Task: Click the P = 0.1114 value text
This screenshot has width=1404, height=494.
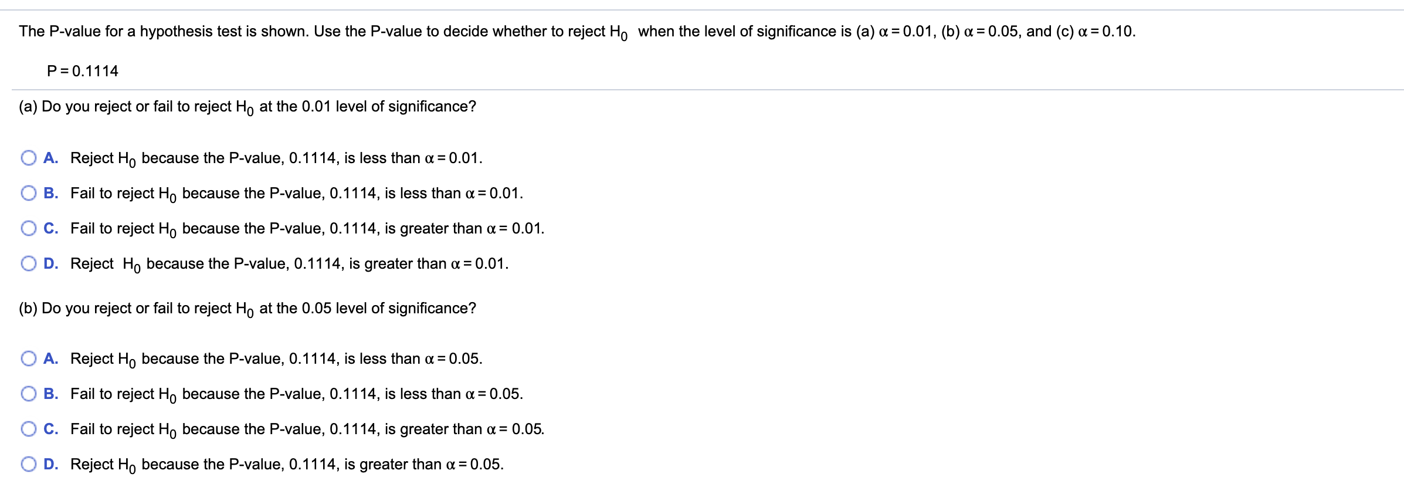Action: click(82, 71)
